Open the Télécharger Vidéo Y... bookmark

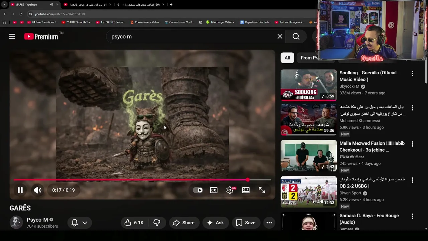click(x=221, y=22)
